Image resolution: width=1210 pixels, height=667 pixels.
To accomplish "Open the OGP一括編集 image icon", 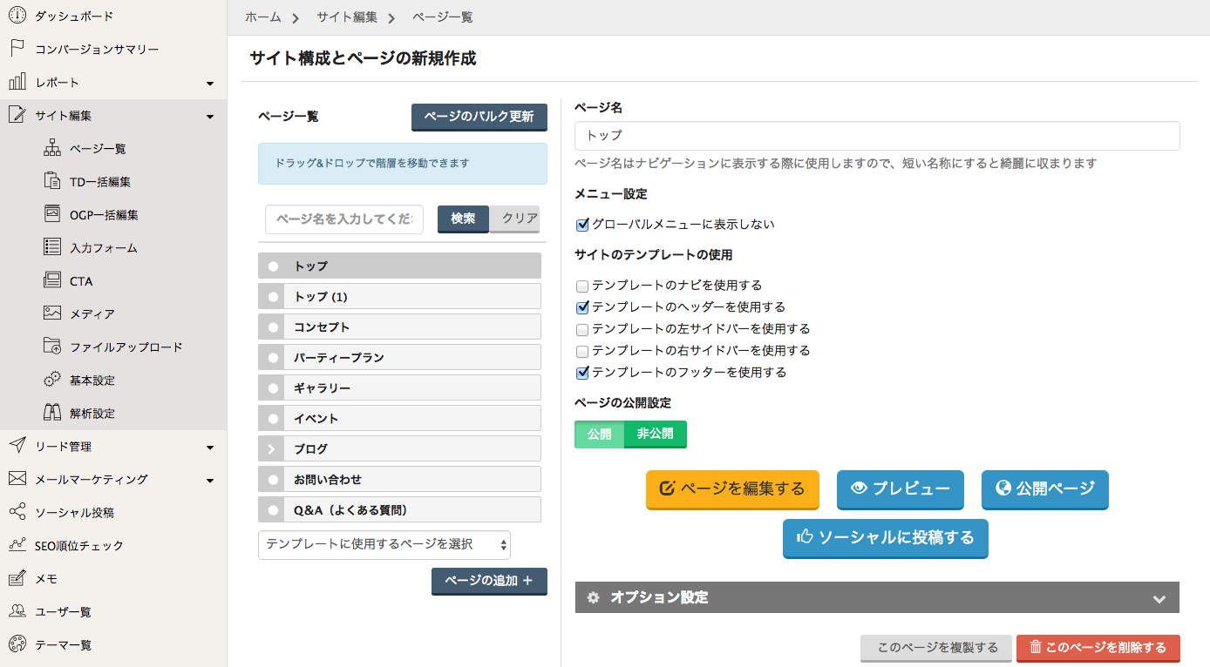I will 52,214.
